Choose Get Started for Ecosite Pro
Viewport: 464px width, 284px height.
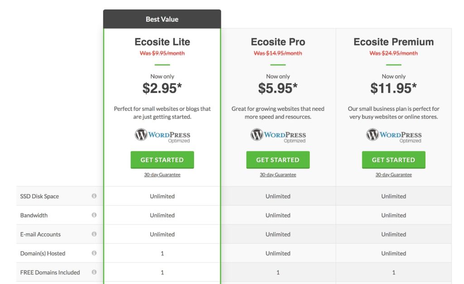[x=278, y=160]
